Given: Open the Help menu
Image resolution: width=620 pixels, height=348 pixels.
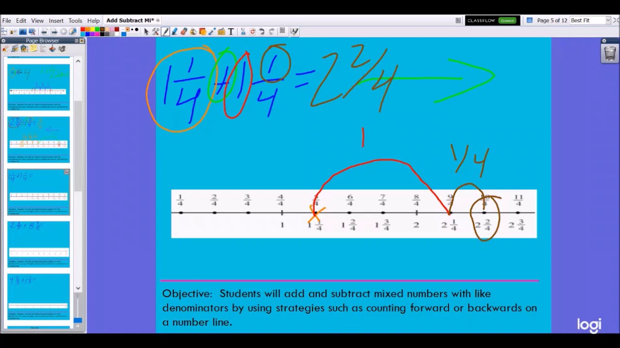Looking at the screenshot, I should (93, 21).
